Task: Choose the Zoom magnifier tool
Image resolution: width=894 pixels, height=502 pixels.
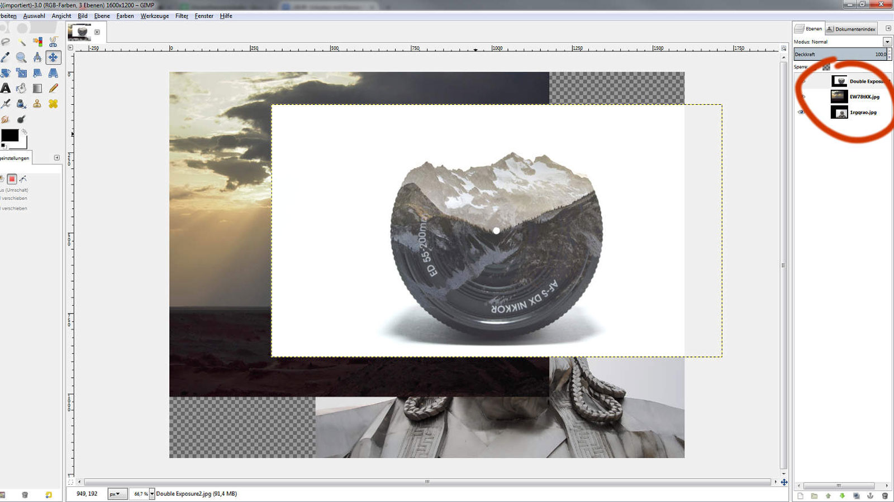Action: point(21,56)
